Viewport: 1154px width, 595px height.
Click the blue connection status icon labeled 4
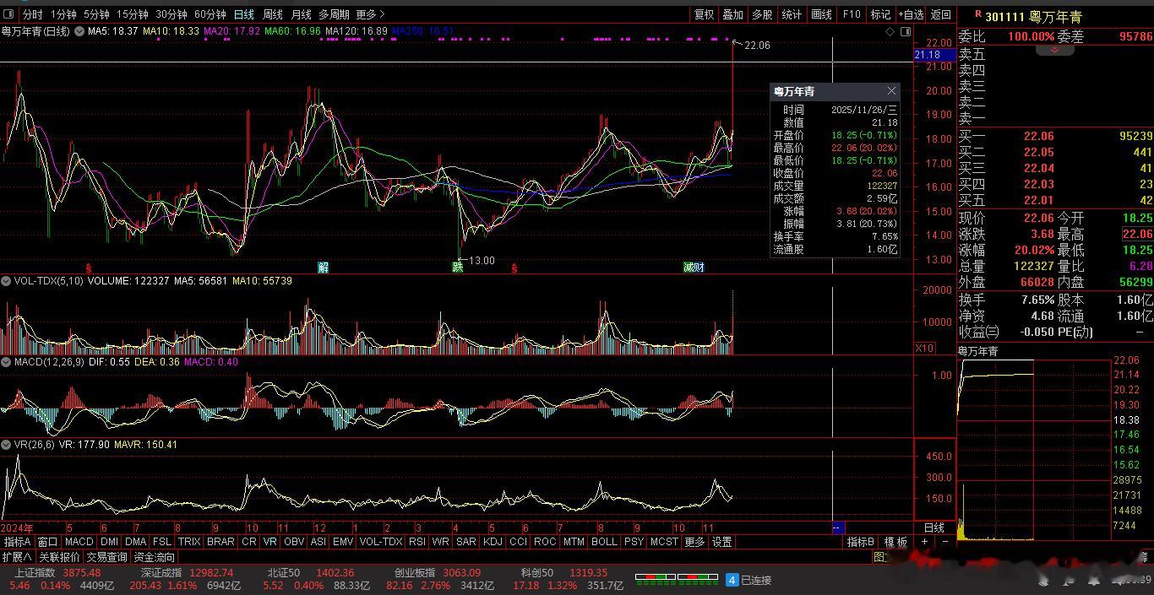[x=732, y=580]
